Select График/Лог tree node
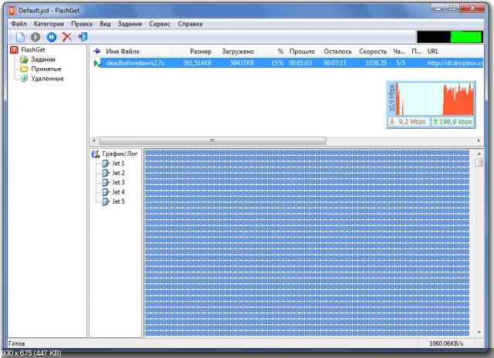The height and width of the screenshot is (358, 494). point(120,154)
